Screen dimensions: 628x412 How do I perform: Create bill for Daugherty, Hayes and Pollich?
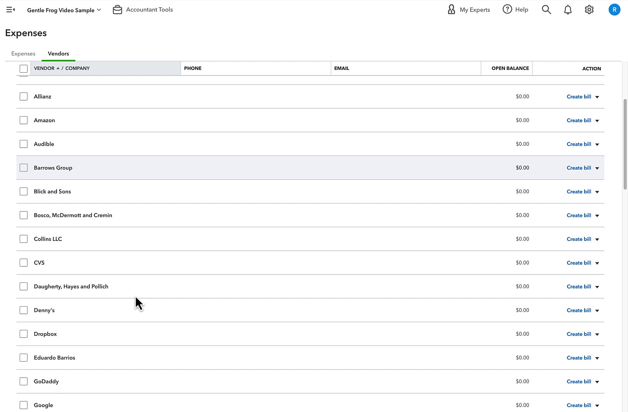click(x=579, y=287)
